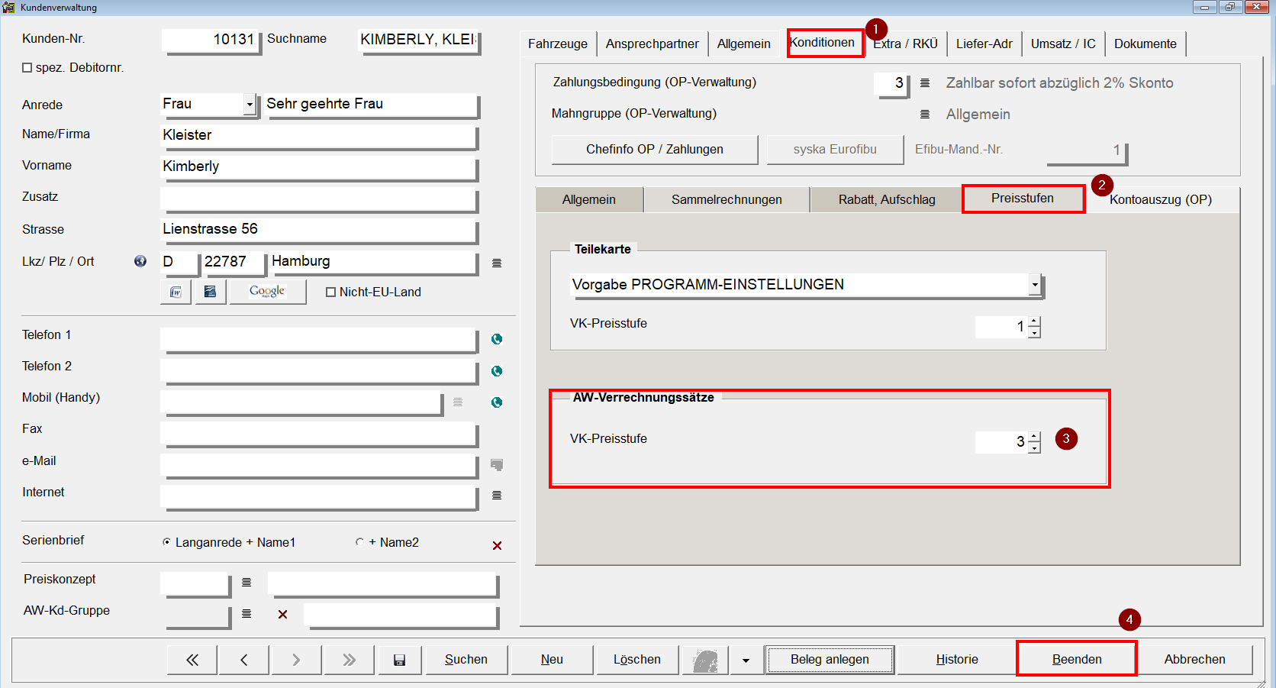The width and height of the screenshot is (1276, 688).
Task: Open the Historie button
Action: tap(957, 660)
